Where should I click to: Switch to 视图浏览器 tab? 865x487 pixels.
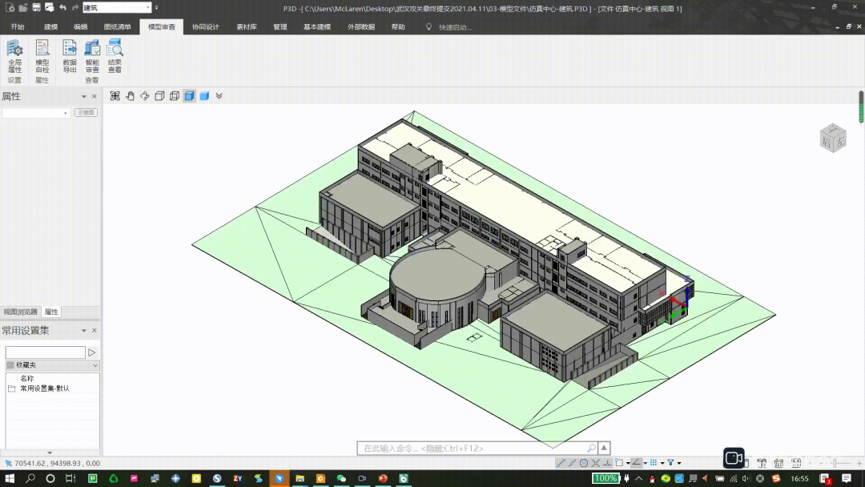(x=20, y=312)
